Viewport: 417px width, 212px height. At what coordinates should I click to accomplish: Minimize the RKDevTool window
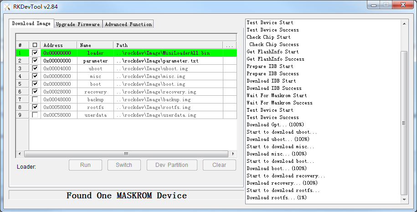tap(373, 5)
